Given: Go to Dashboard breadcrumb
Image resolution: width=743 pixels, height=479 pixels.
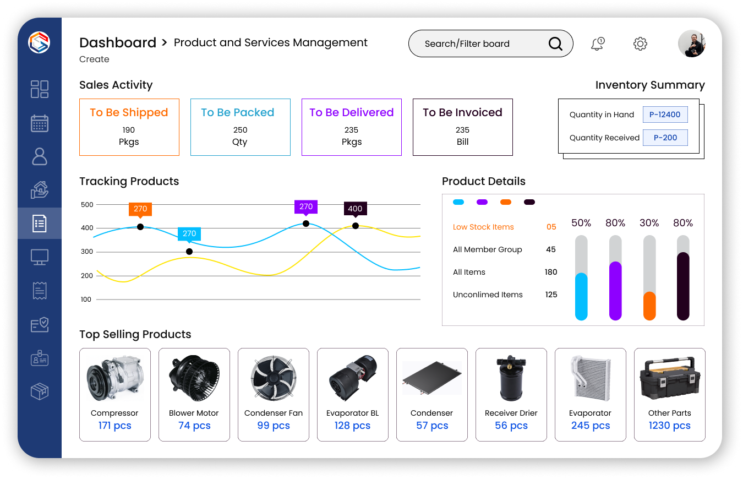Looking at the screenshot, I should coord(118,42).
